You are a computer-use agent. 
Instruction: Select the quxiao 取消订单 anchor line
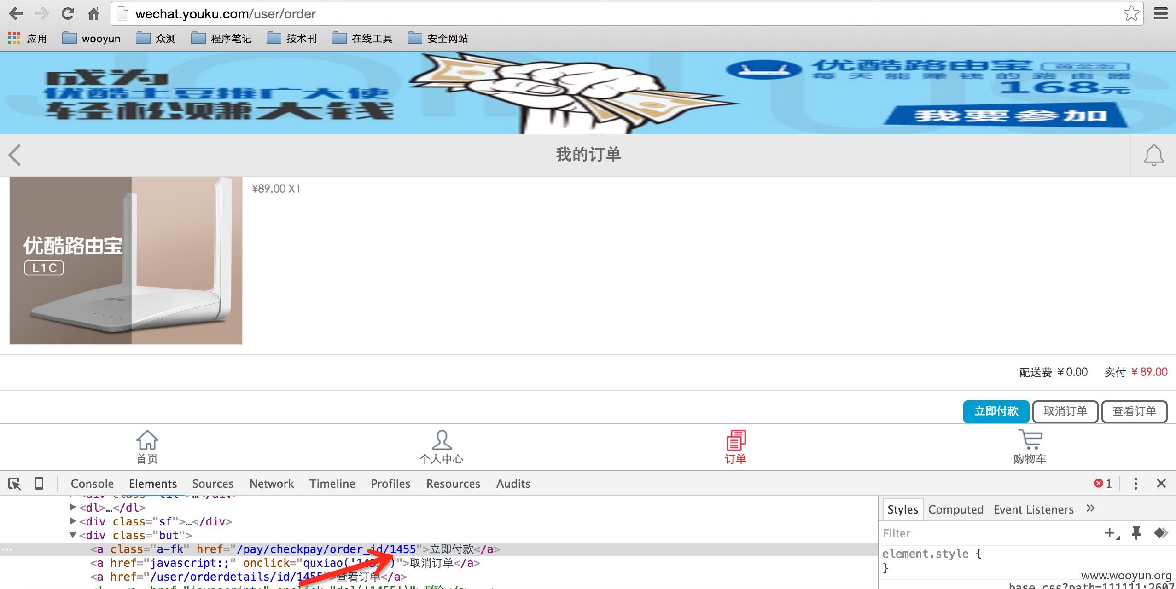click(285, 563)
